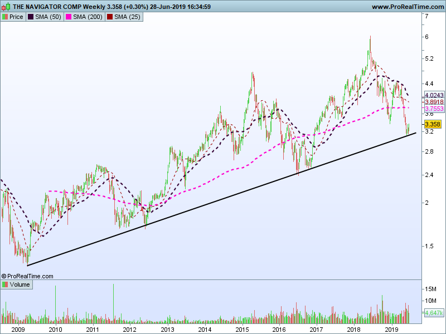
Task: Click the dark purple SMA (50) swatch
Action: coord(31,17)
